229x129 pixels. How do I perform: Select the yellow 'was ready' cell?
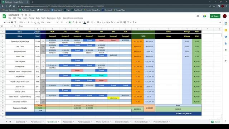pos(113,98)
